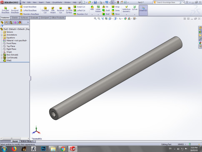Image resolution: width=202 pixels, height=152 pixels.
Task: Switch to the Evaluate tab
Action: coord(35,18)
